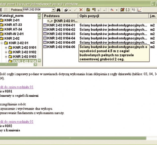Click the green checkmark confirm icon
This screenshot has height=145, width=157.
point(75,10)
